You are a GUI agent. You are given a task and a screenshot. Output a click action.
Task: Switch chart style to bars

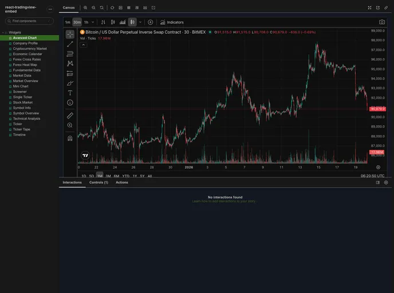(x=103, y=22)
